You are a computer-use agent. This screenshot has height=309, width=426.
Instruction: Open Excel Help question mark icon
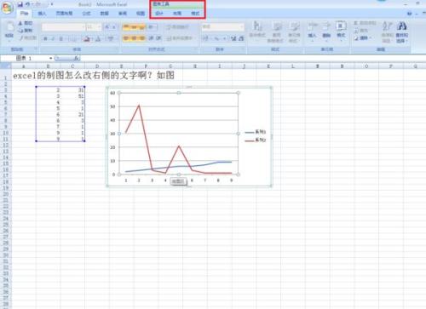click(x=409, y=14)
